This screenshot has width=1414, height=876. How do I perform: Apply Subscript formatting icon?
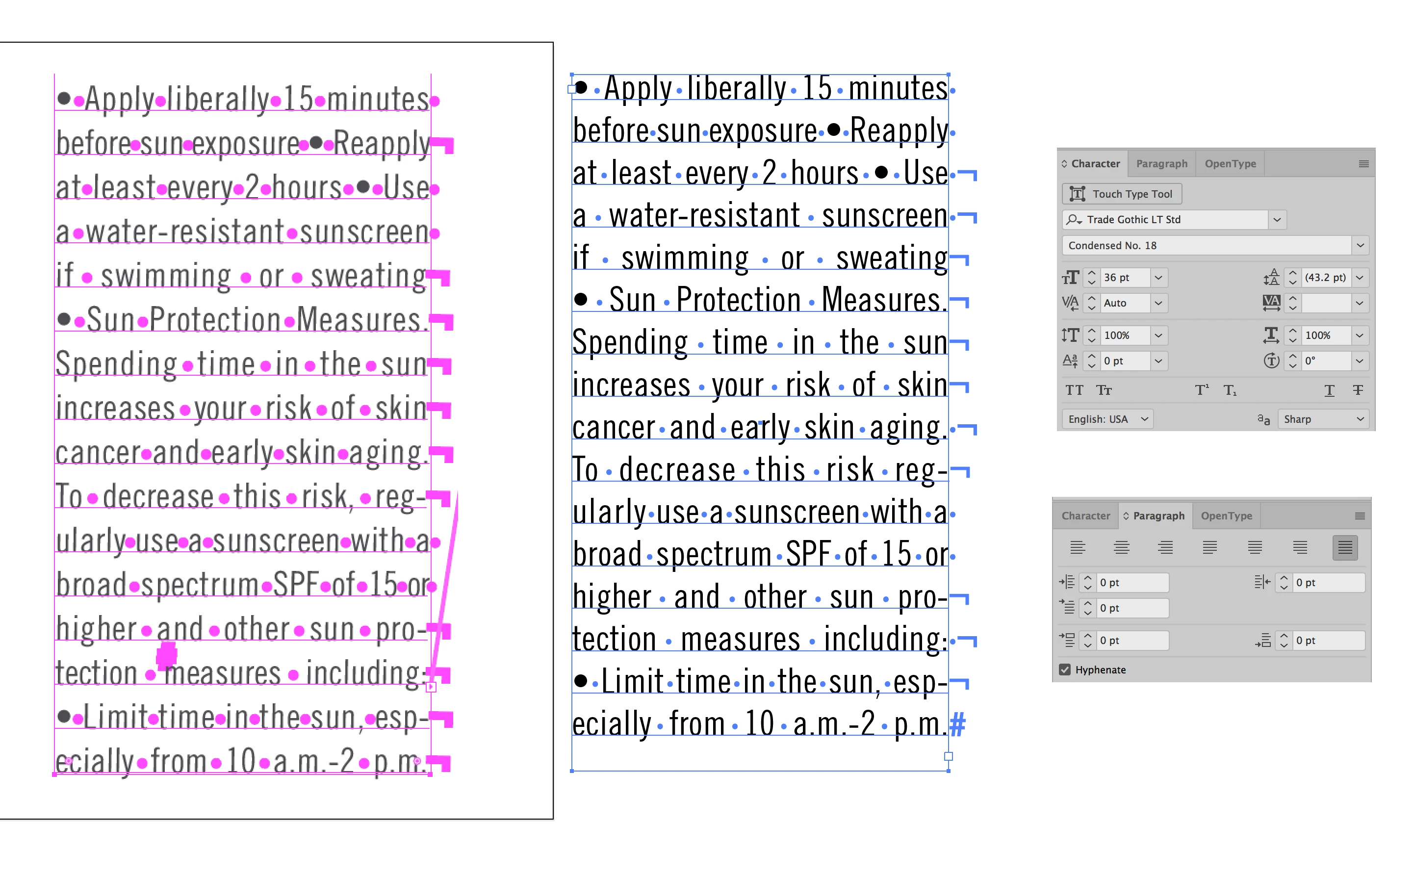[1229, 390]
